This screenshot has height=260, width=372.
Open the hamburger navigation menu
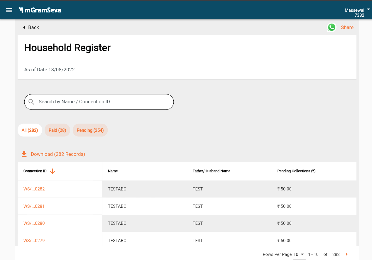pos(9,10)
